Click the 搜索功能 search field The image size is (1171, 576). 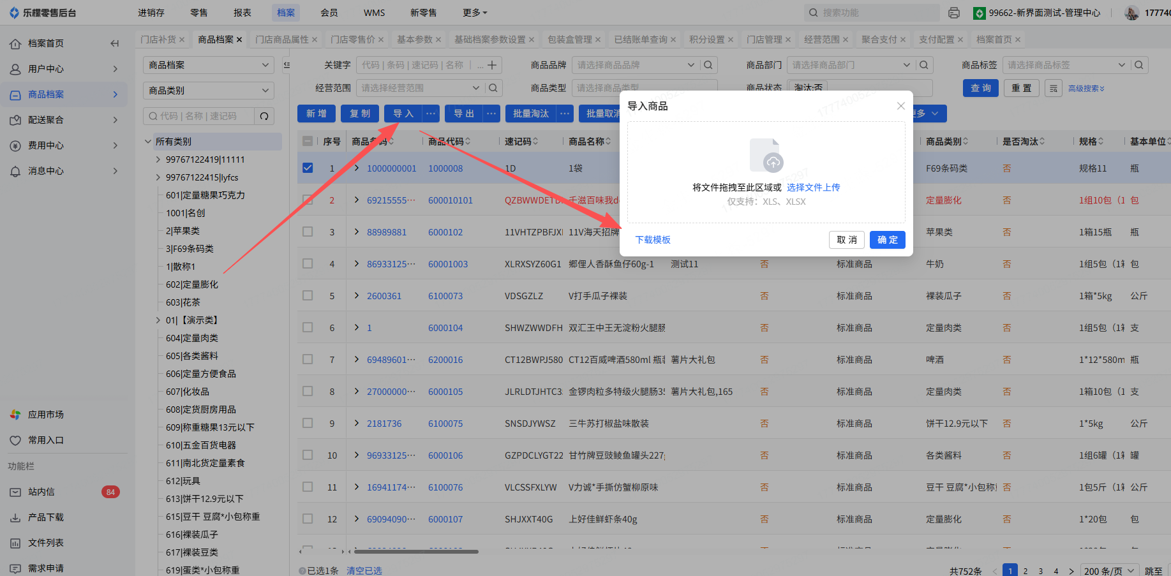[x=872, y=13]
